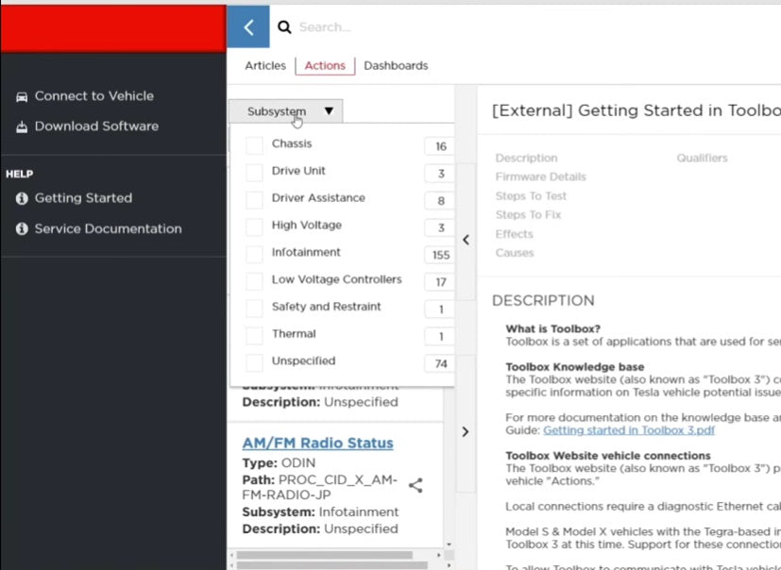The width and height of the screenshot is (781, 570).
Task: Tick the Safety and Restraint checkbox
Action: click(x=254, y=308)
